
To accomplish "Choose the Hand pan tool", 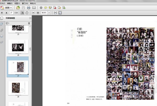I will tap(27, 13).
